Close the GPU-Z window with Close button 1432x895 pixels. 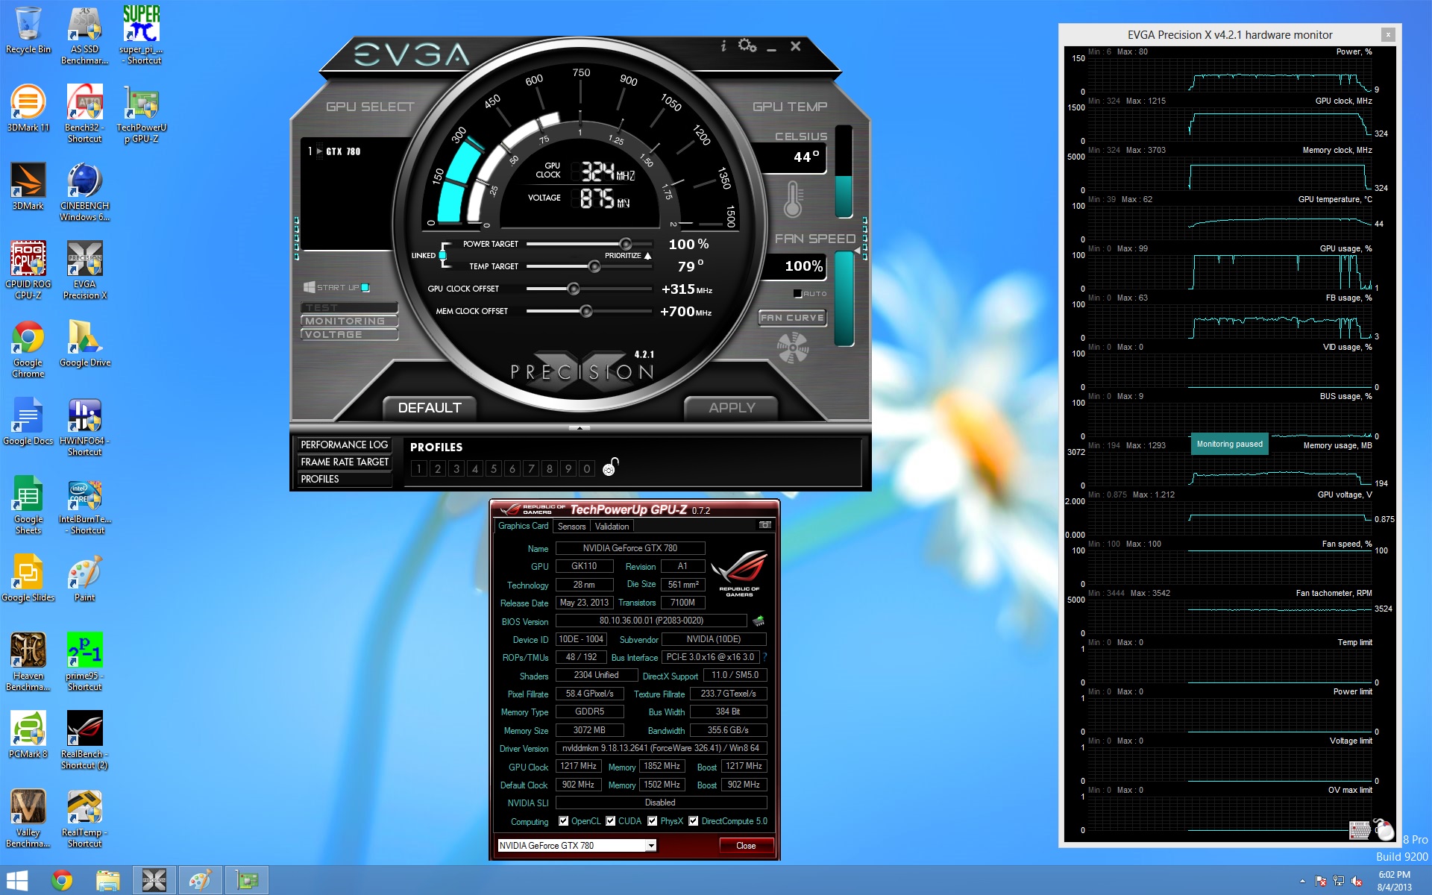coord(746,845)
